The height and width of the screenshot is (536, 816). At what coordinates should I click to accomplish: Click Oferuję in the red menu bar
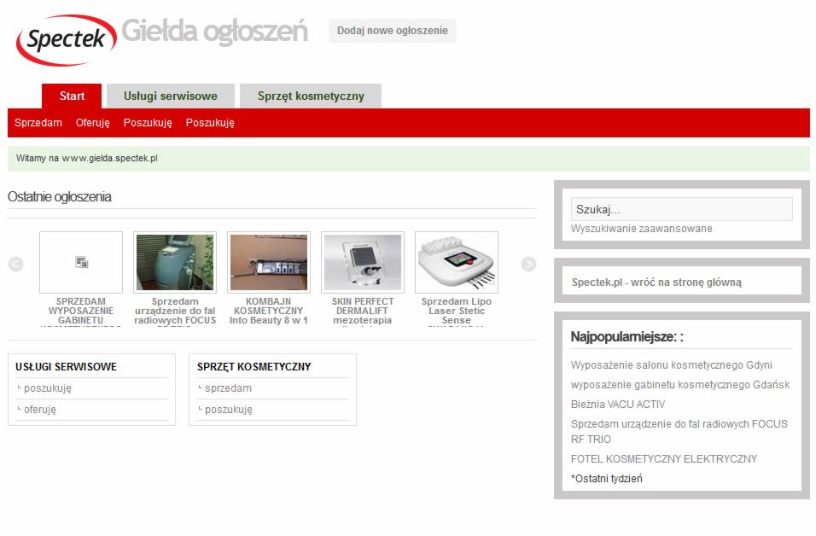[x=92, y=123]
